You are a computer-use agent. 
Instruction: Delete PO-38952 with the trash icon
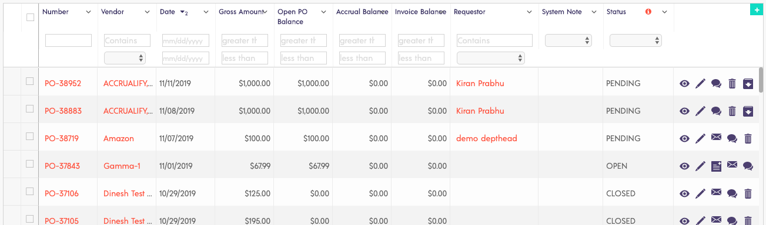point(732,84)
